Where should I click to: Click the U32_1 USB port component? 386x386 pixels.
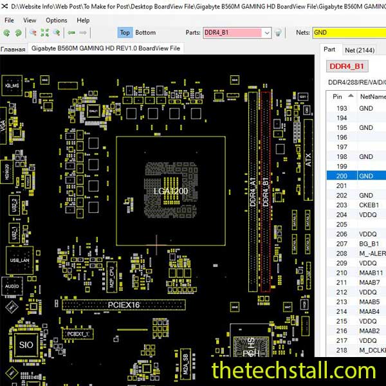tap(14, 233)
